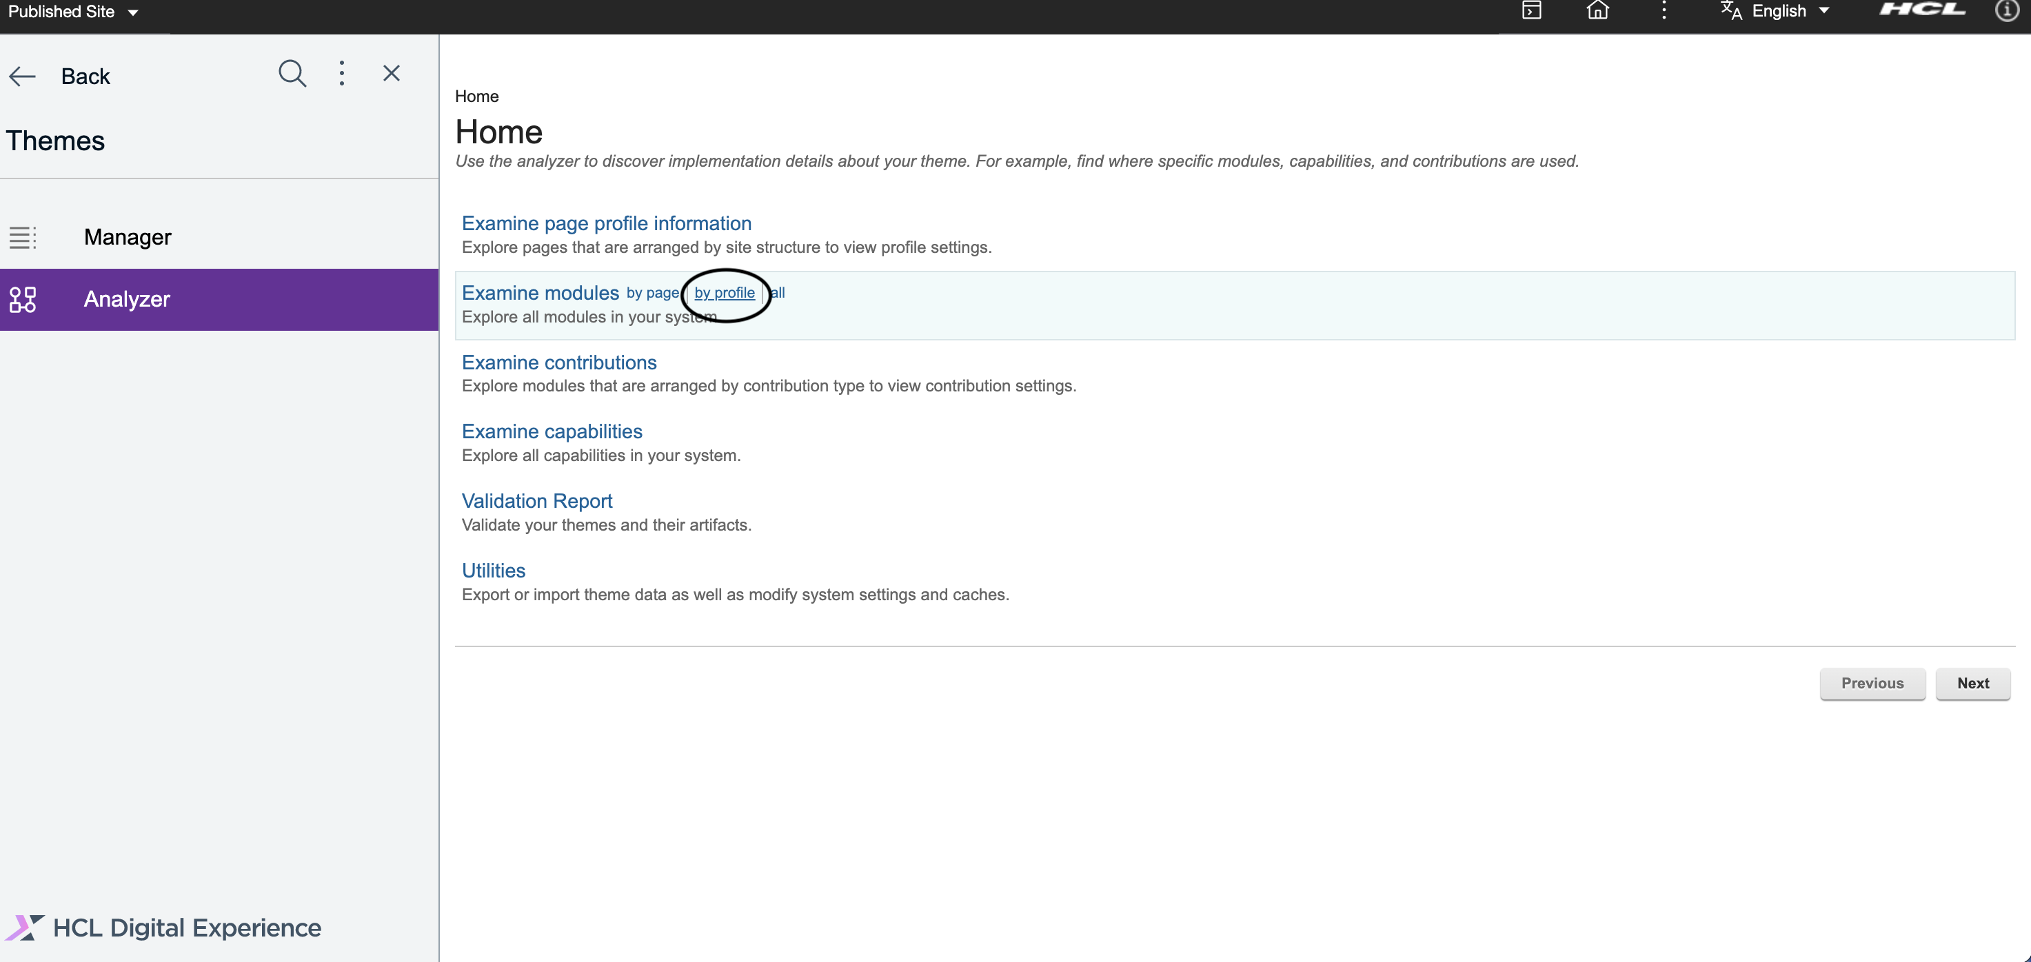Open the kebab menu beside Themes search

[x=342, y=73]
